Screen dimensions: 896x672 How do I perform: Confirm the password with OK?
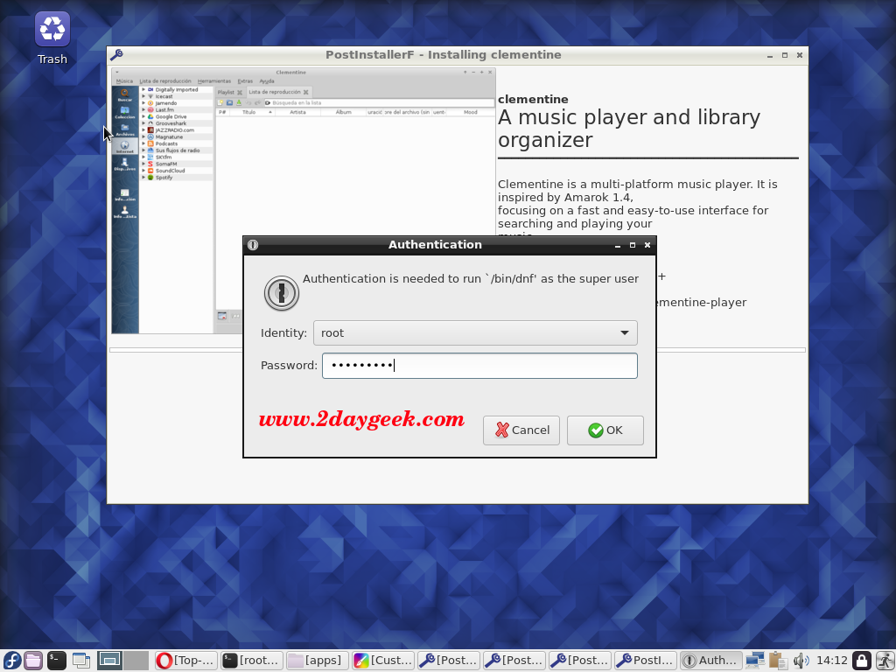(605, 430)
